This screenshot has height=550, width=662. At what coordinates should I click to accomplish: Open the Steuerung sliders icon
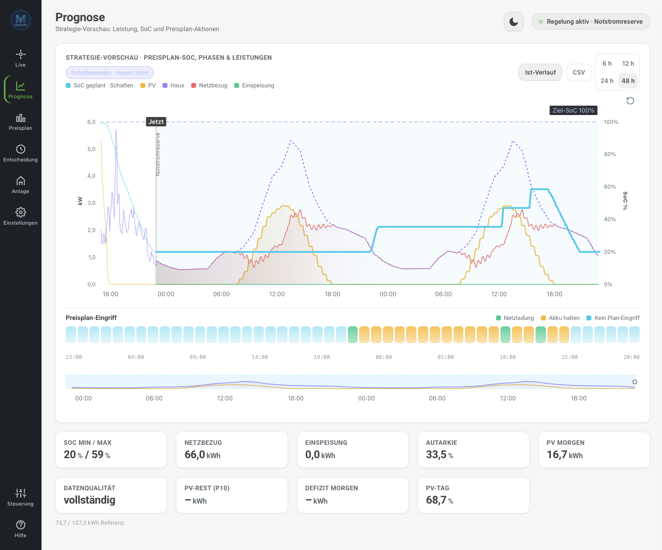[20, 493]
